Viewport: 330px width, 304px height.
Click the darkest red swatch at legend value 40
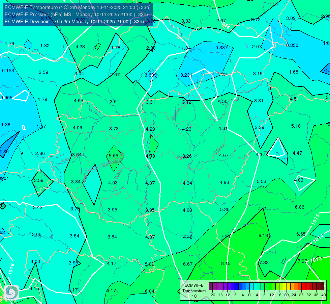click(322, 286)
